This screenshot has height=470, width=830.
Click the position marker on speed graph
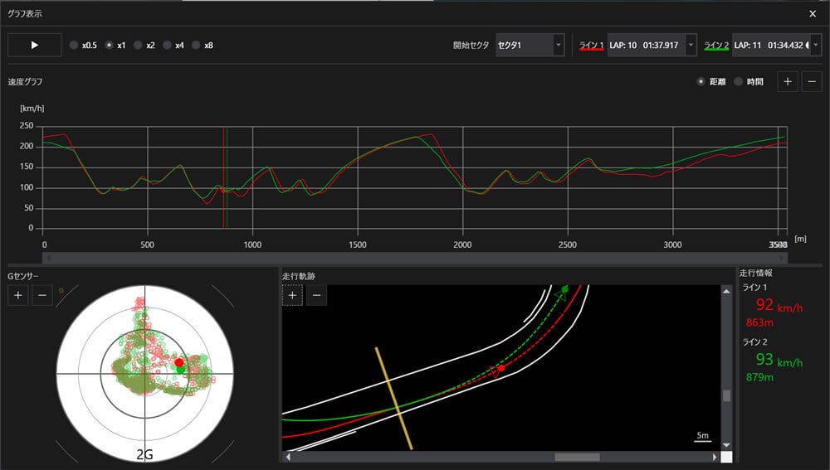tap(224, 178)
